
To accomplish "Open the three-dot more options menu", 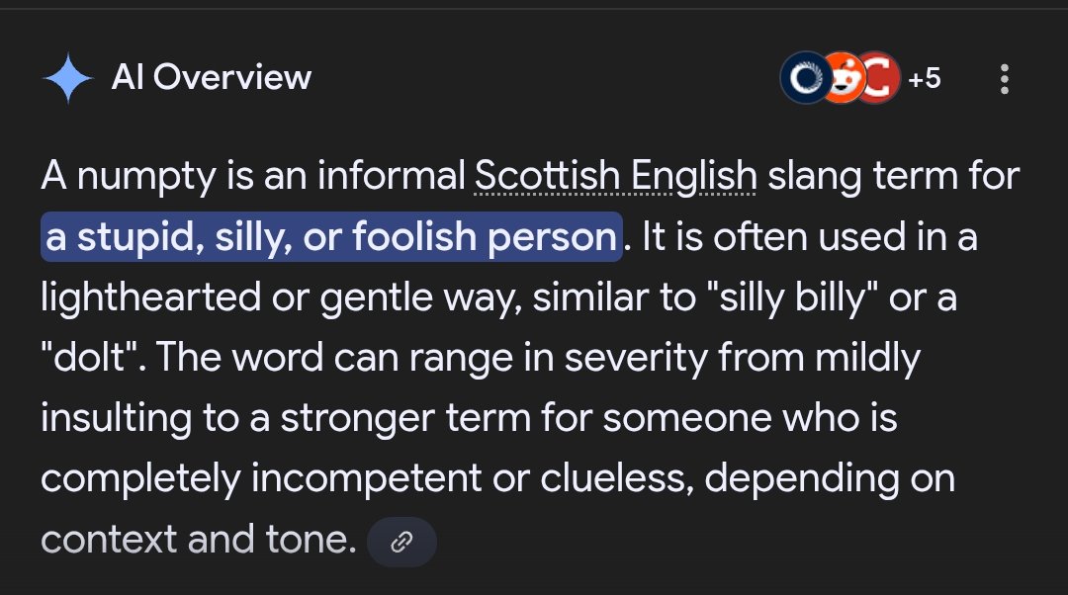I will [x=1005, y=79].
